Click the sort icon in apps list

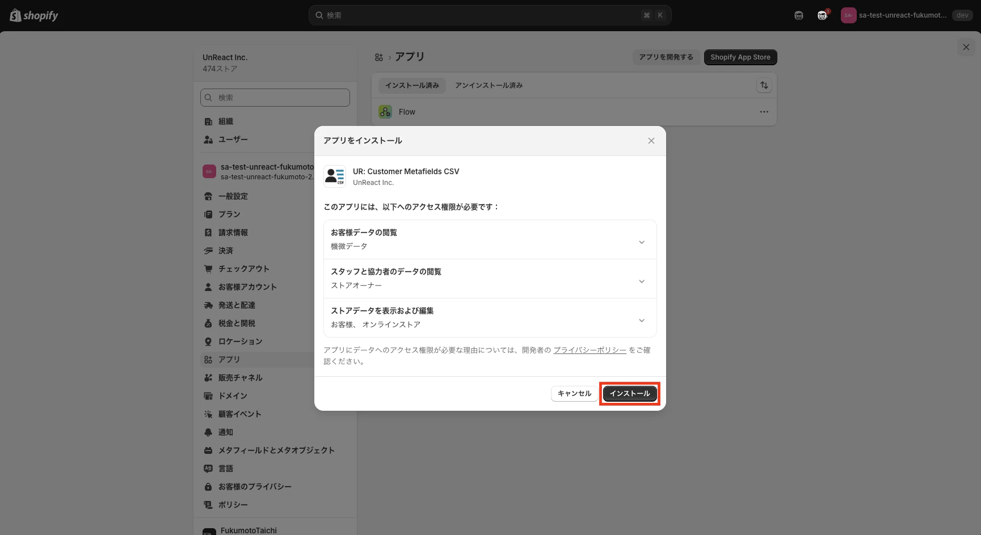[764, 85]
